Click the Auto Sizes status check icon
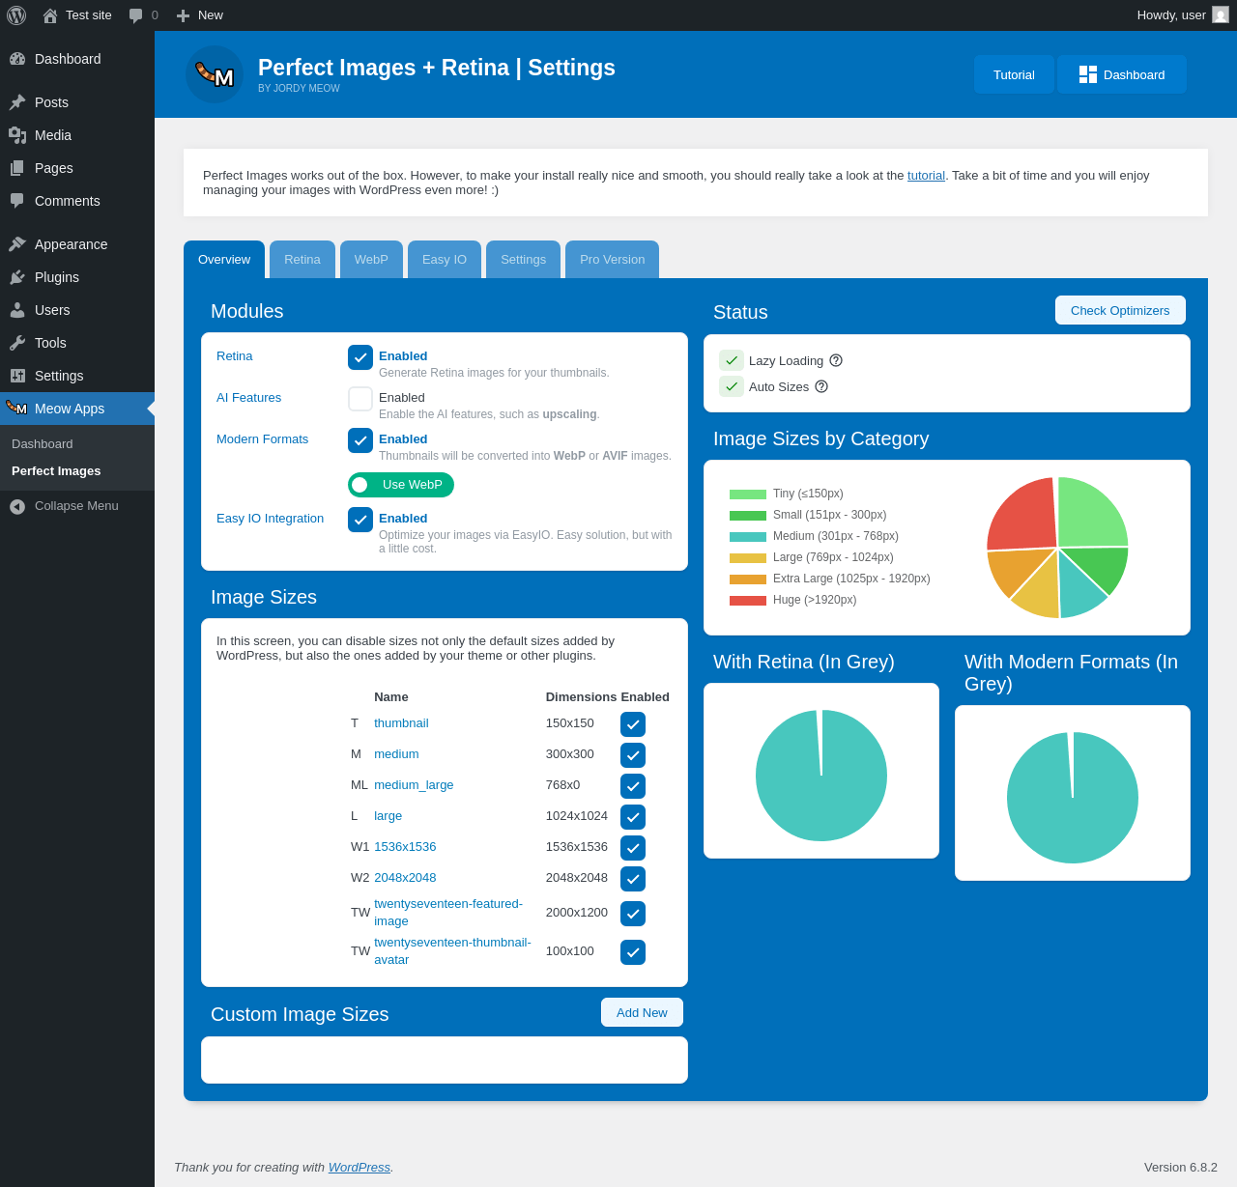Image resolution: width=1237 pixels, height=1187 pixels. click(x=732, y=386)
